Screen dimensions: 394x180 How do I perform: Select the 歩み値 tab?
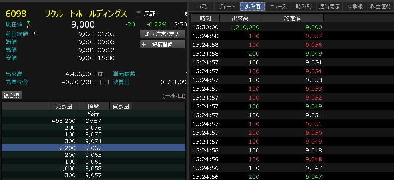point(252,6)
